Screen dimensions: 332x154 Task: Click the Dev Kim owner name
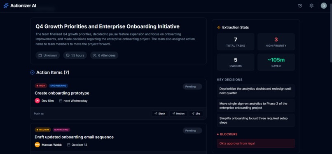[x=48, y=101]
